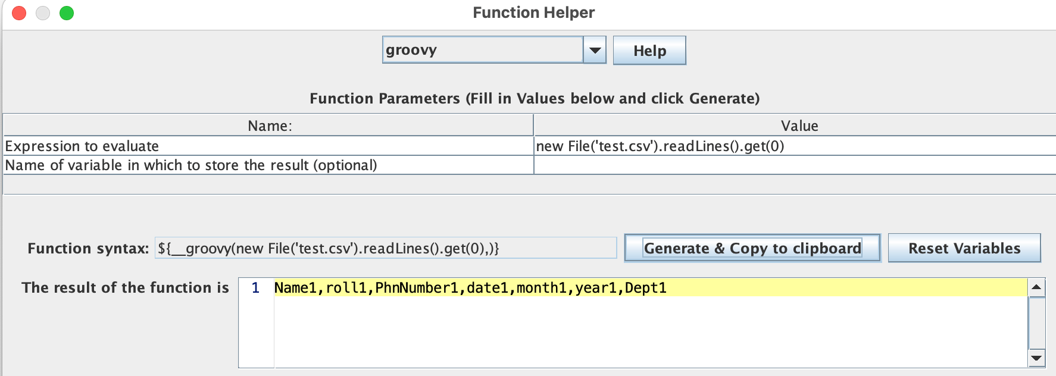Click the Function syntax text field
Screen dimensions: 1056x376
[385, 249]
